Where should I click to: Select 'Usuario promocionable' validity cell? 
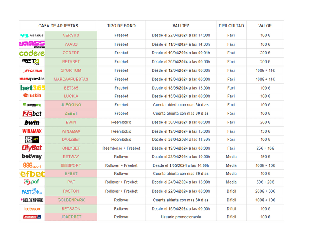[181, 217]
